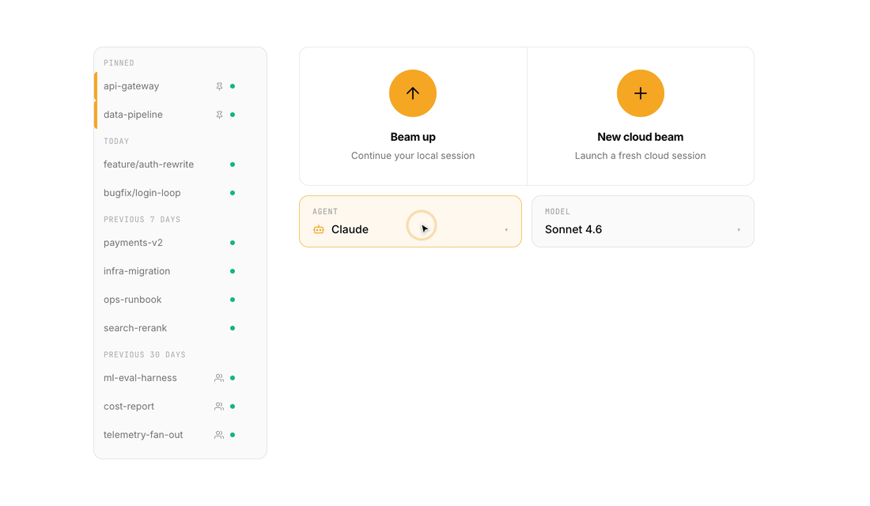The image size is (870, 506).
Task: Open the data-pipeline session
Action: pos(180,115)
